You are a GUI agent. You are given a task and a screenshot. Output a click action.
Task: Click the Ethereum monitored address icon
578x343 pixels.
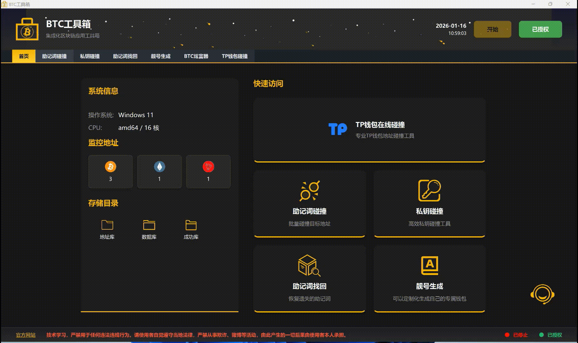click(159, 167)
